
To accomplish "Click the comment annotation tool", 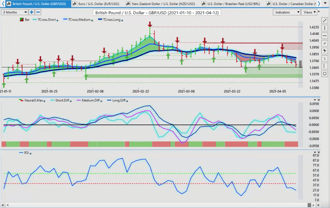I will tap(325, 74).
